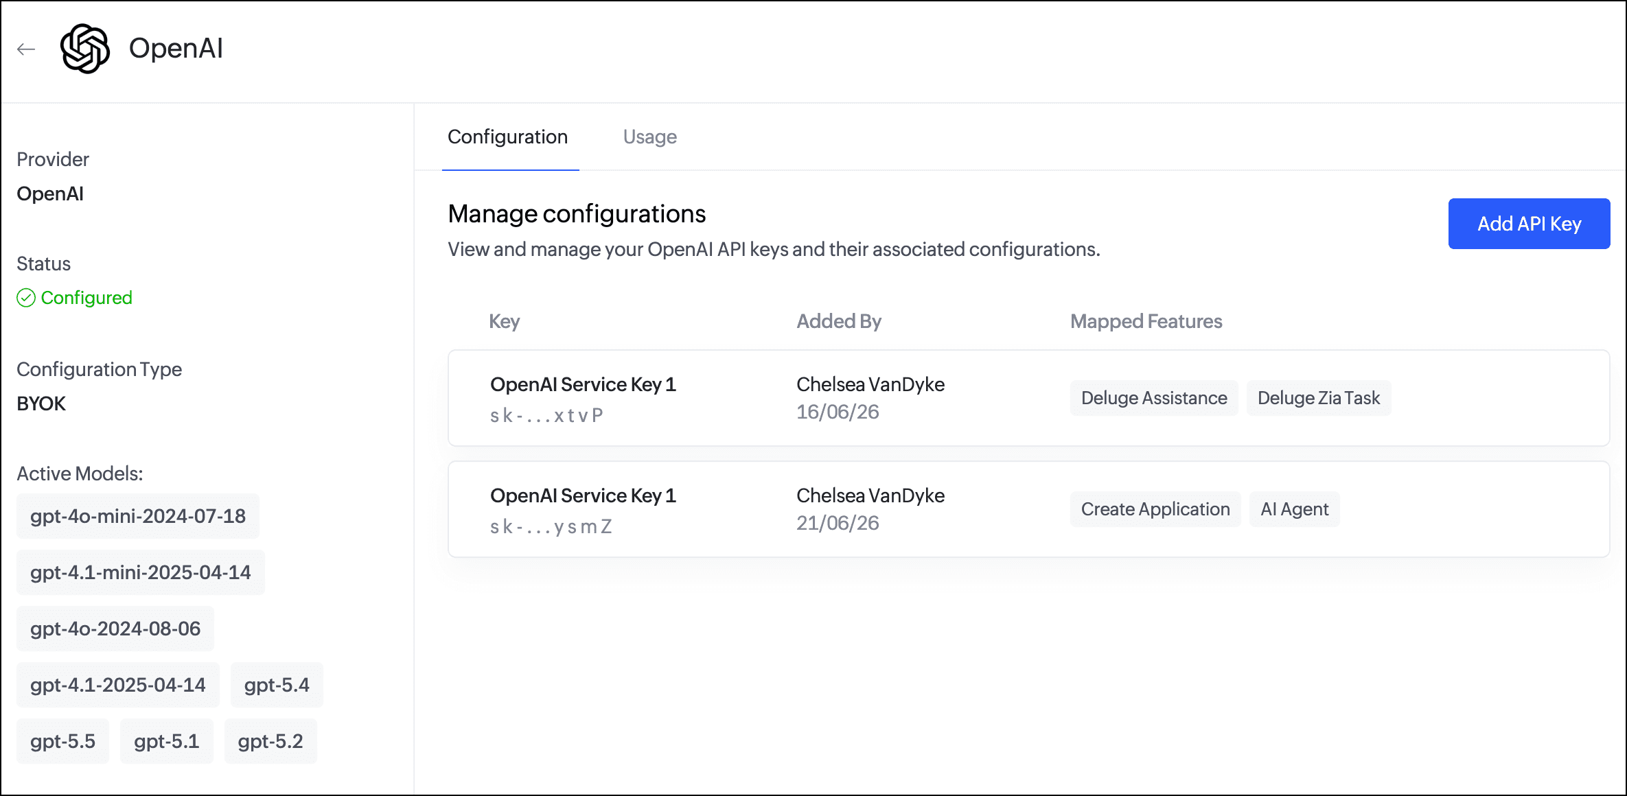Select the Deluge Assistance feature tag
Screen dimensions: 1627x796
point(1154,398)
